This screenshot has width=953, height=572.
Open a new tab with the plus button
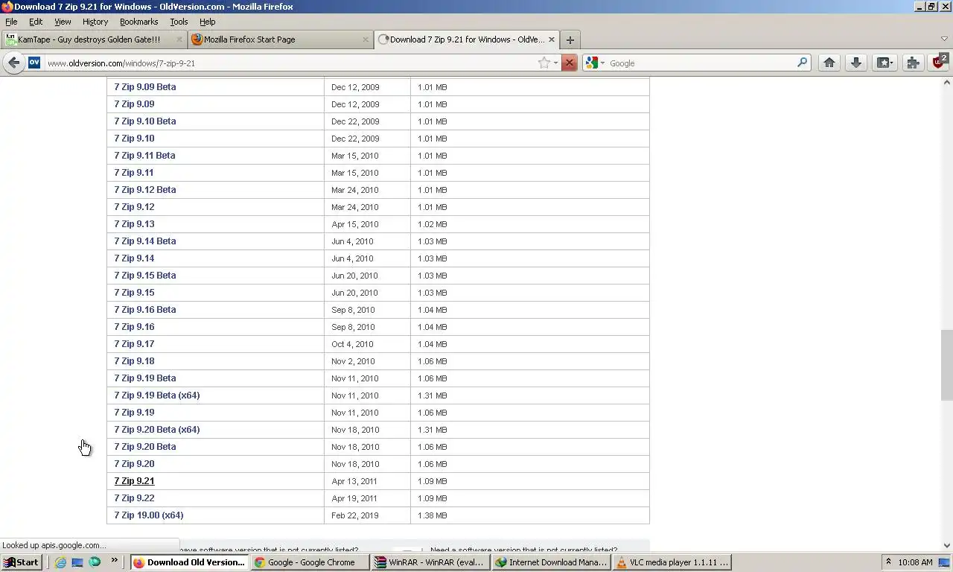click(x=570, y=40)
